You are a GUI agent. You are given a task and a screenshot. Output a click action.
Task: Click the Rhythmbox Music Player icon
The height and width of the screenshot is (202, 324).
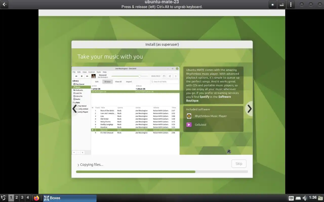point(189,116)
